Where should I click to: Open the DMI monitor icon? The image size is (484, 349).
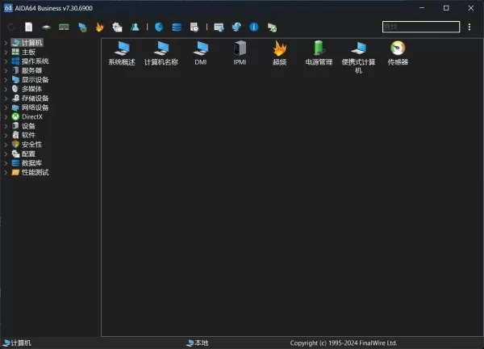(x=201, y=49)
